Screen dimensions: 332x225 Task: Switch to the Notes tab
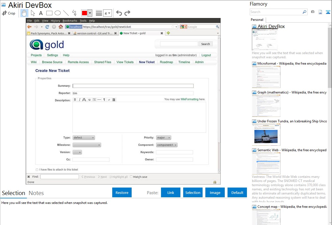(x=36, y=193)
